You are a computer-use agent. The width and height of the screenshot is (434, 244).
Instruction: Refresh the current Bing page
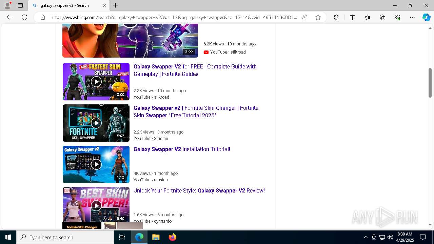click(x=24, y=17)
